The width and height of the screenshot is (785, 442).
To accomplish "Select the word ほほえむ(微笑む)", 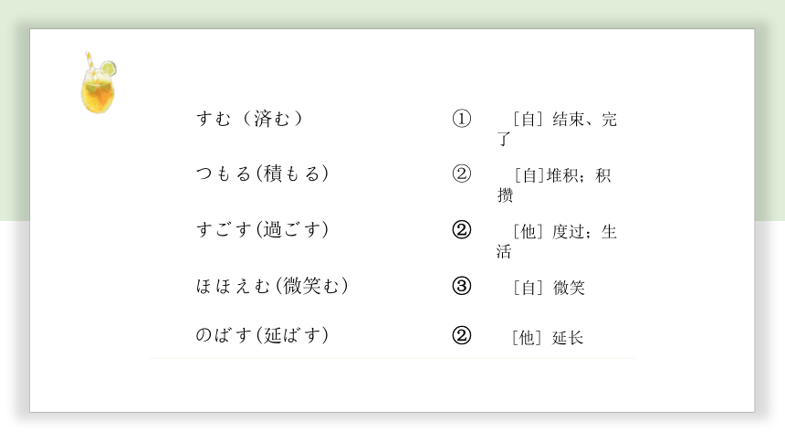I will coord(272,286).
